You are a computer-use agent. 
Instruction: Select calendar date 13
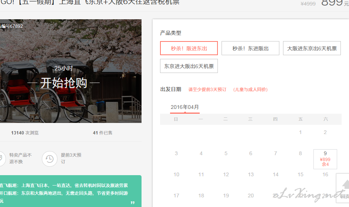pyautogui.click(x=251, y=174)
